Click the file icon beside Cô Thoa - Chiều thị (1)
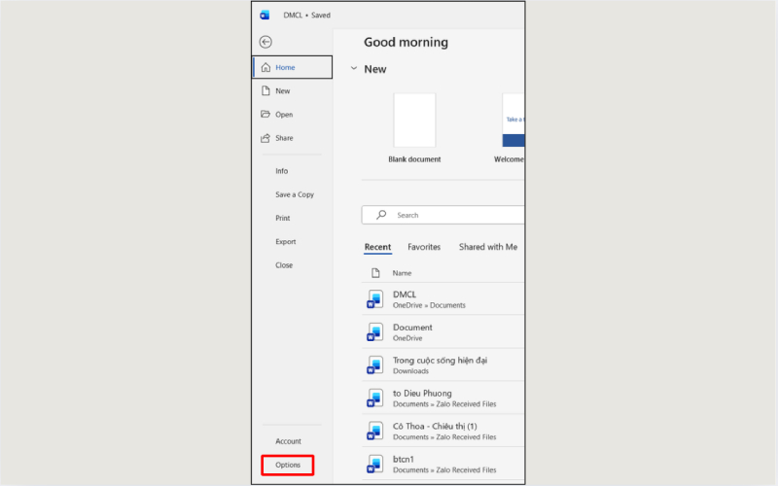 375,431
